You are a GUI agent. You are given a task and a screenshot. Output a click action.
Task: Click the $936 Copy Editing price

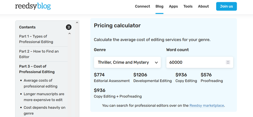click(x=181, y=75)
